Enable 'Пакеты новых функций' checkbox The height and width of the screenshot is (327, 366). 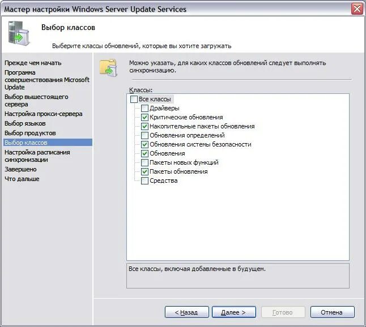click(x=144, y=162)
